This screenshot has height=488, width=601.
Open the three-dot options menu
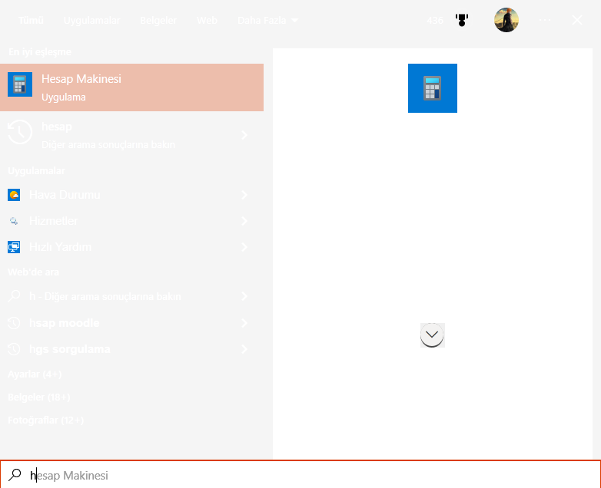coord(545,20)
